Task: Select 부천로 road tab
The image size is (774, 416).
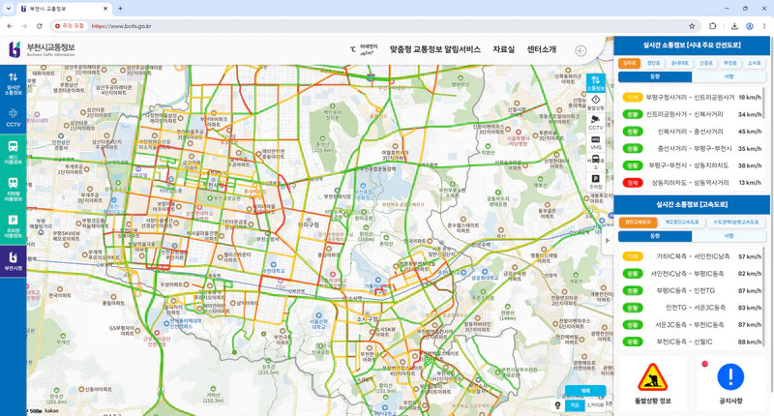Action: (x=730, y=63)
